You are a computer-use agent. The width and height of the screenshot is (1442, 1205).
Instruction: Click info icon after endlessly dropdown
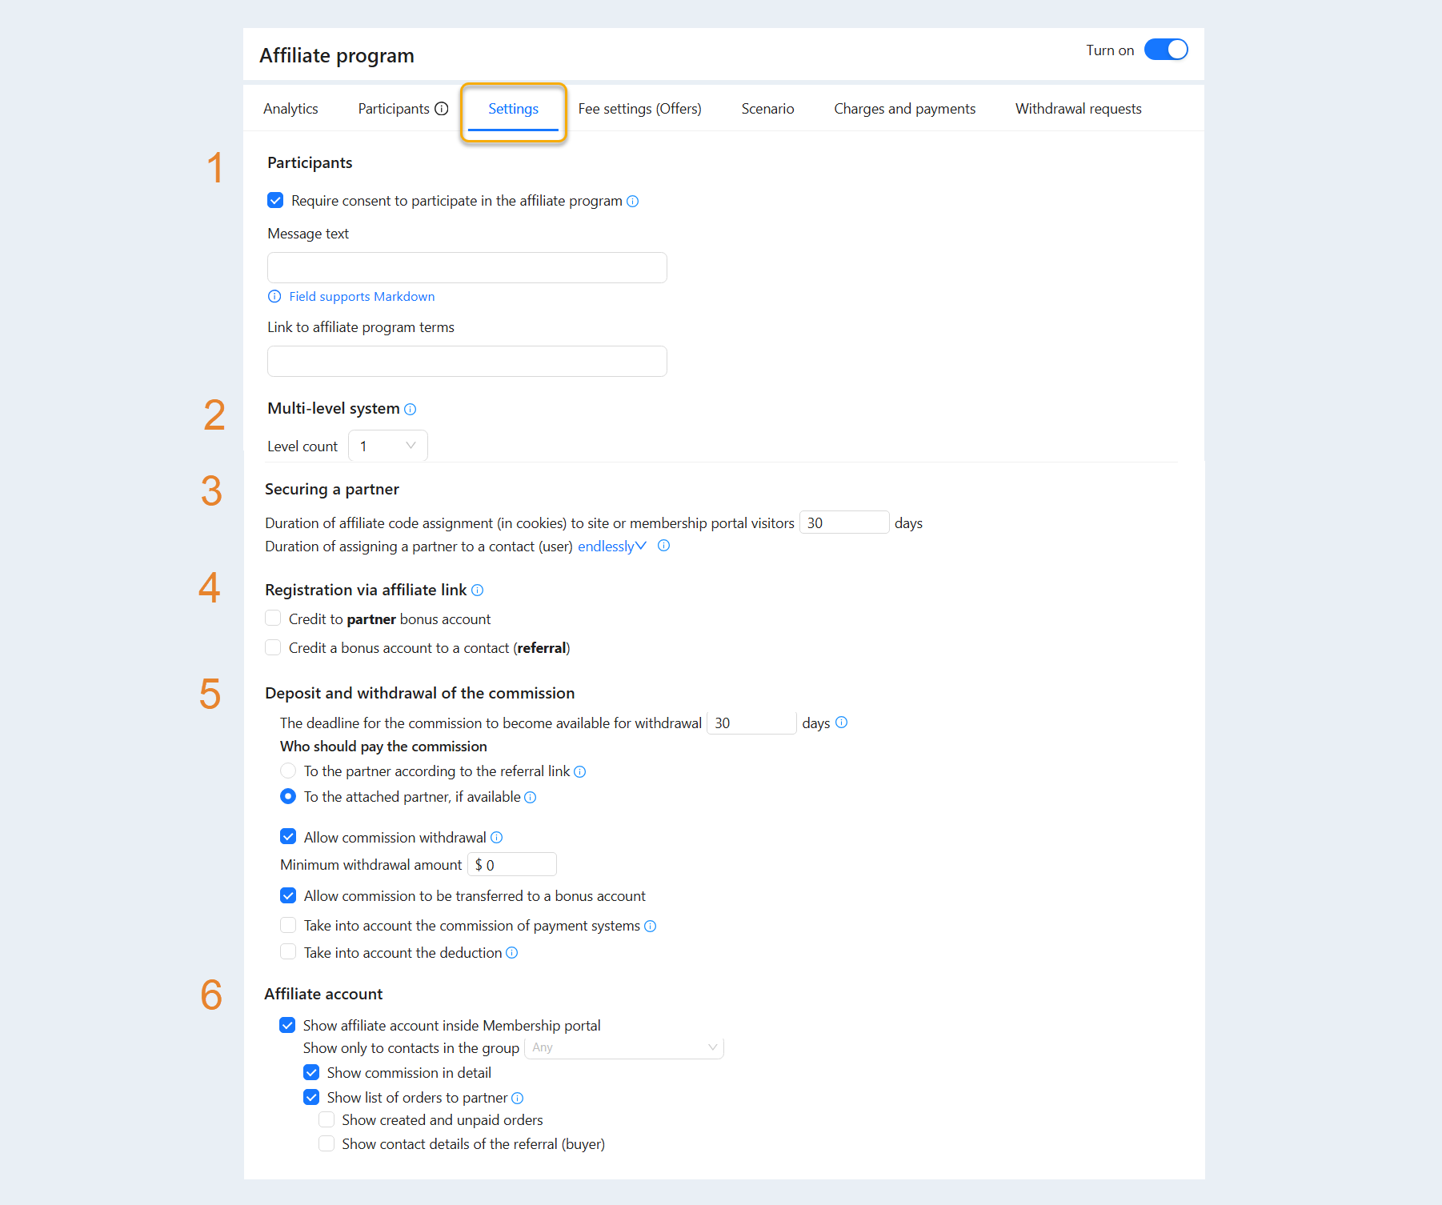click(x=663, y=546)
